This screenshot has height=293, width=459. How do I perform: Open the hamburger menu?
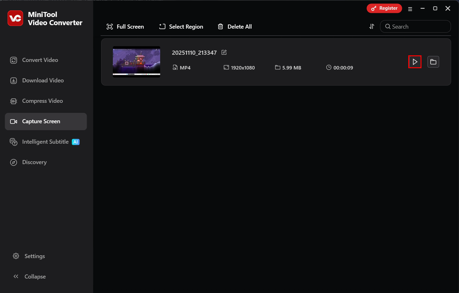(x=410, y=8)
